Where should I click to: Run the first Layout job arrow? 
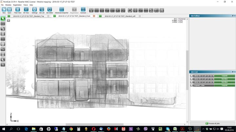[192, 76]
